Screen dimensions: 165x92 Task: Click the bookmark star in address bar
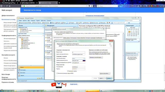tap(92, 6)
